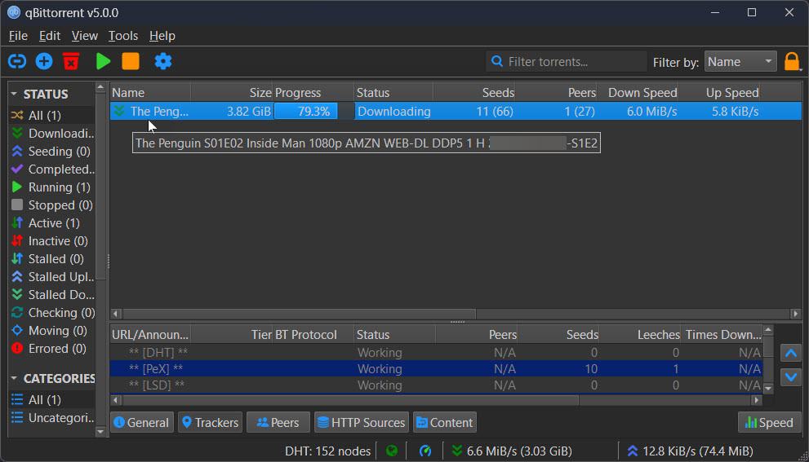Select the Stopped (0) status filter

pyautogui.click(x=51, y=205)
